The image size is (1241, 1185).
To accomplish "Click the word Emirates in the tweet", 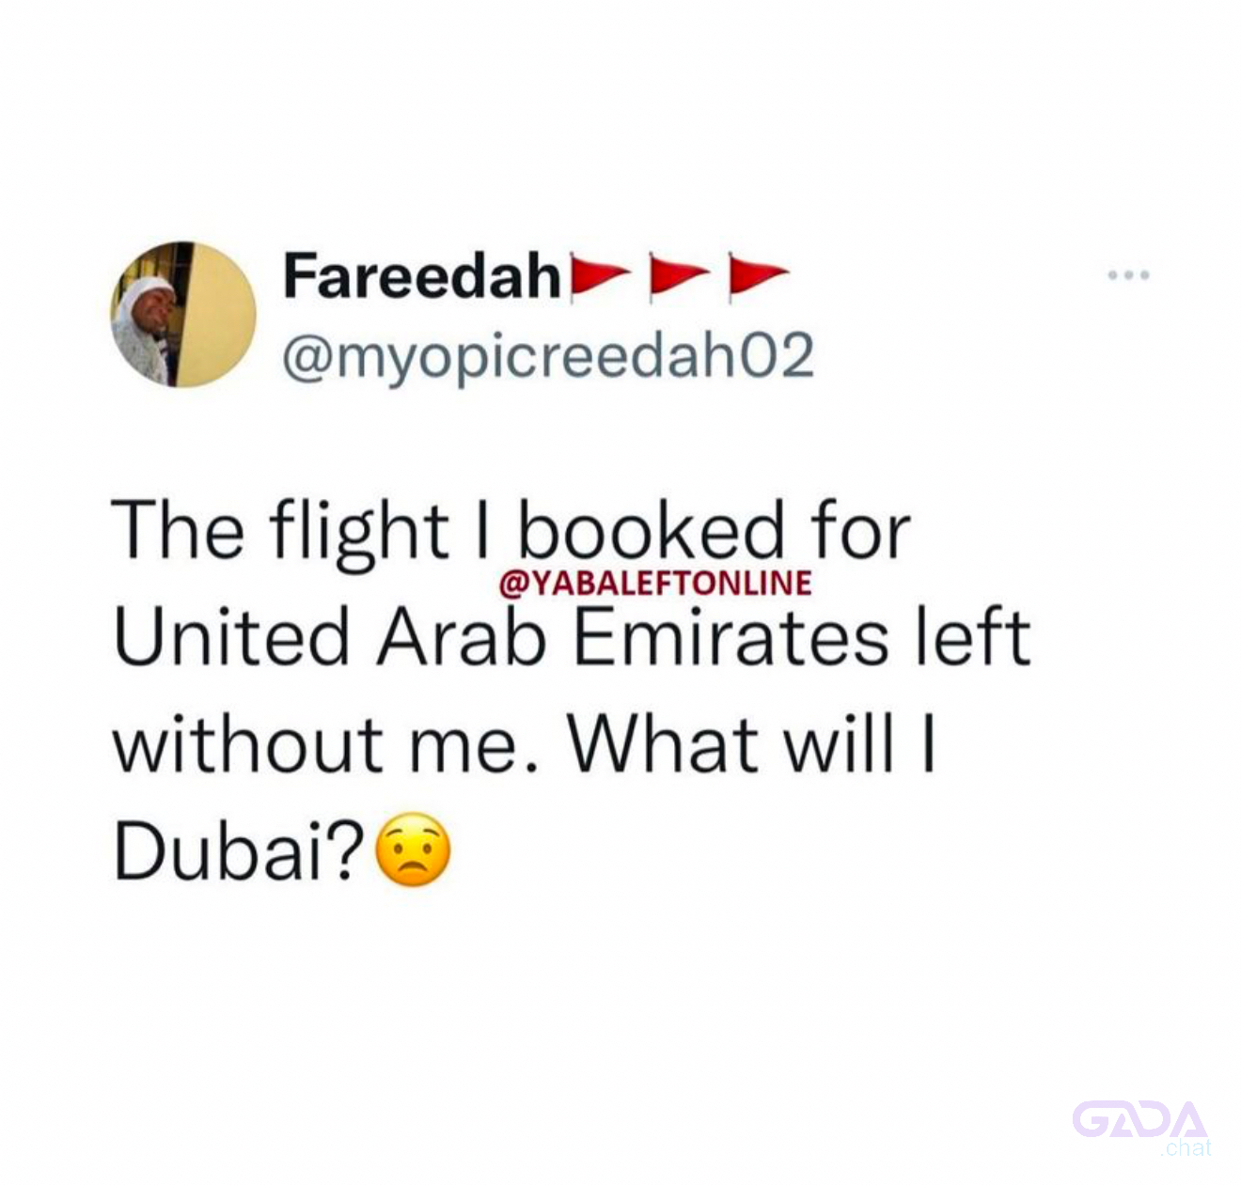I will click(x=730, y=637).
